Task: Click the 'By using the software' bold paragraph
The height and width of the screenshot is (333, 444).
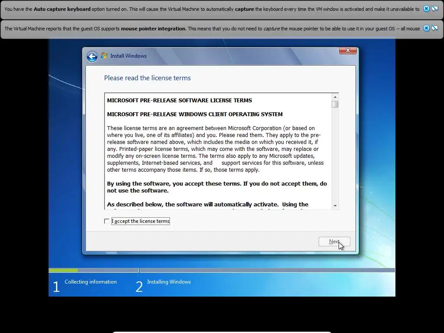Action: coord(217,187)
